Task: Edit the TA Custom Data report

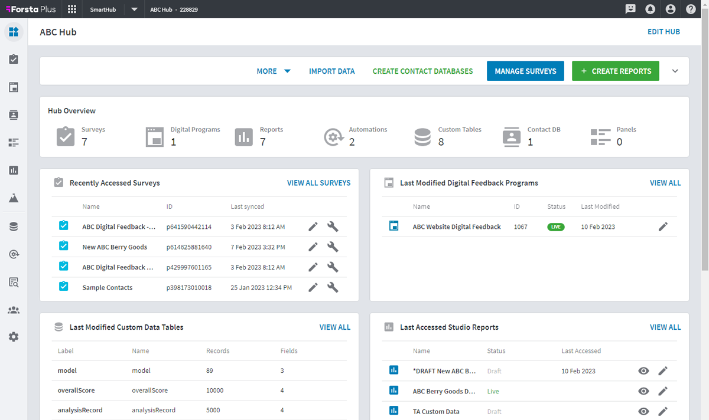Action: pyautogui.click(x=663, y=411)
